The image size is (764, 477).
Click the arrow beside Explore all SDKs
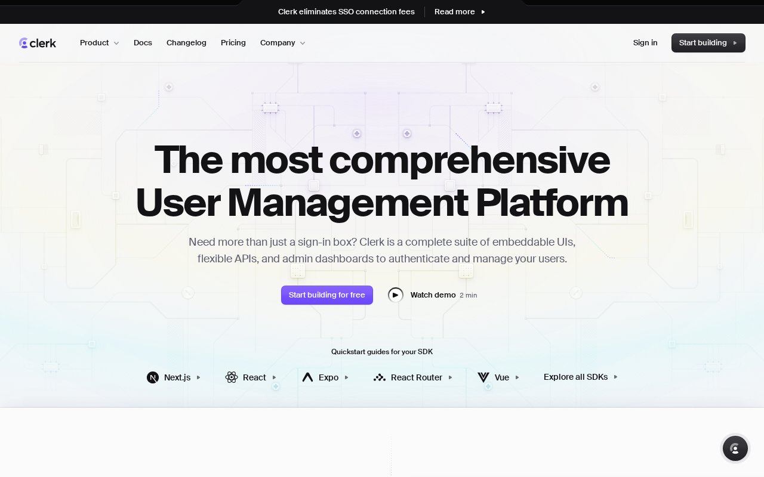(x=615, y=377)
